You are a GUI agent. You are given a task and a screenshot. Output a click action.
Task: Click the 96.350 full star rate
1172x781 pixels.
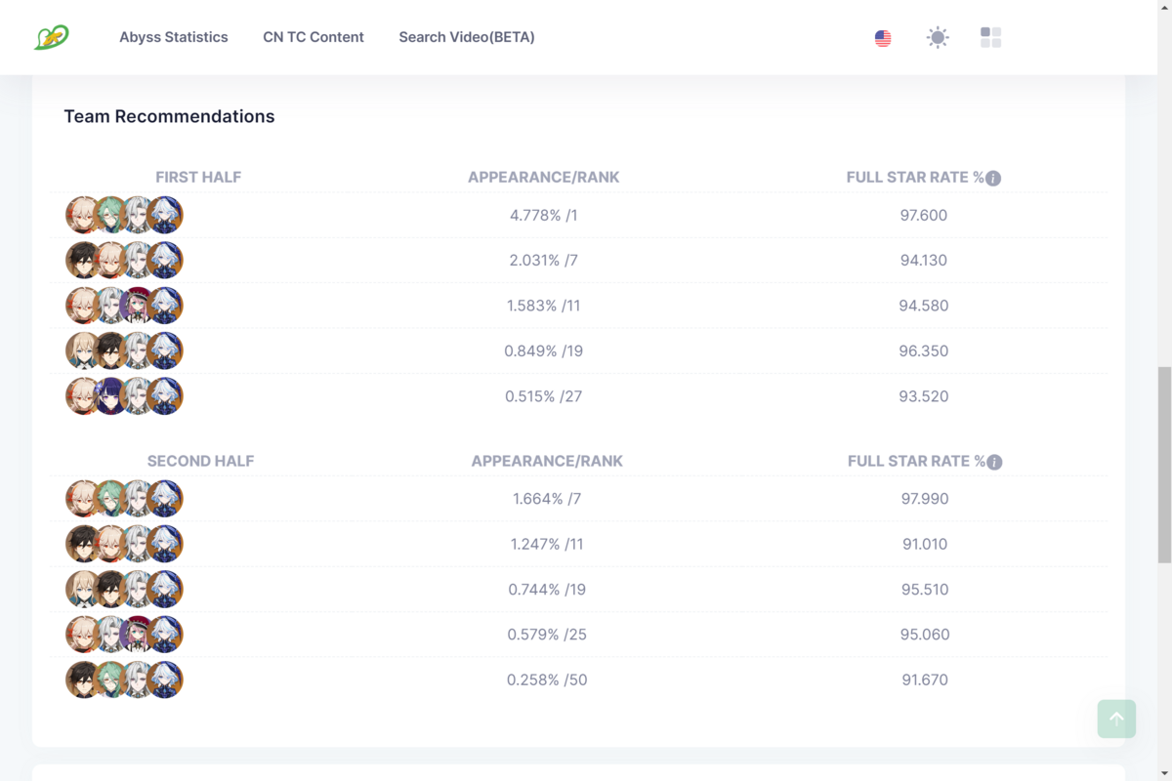coord(924,351)
